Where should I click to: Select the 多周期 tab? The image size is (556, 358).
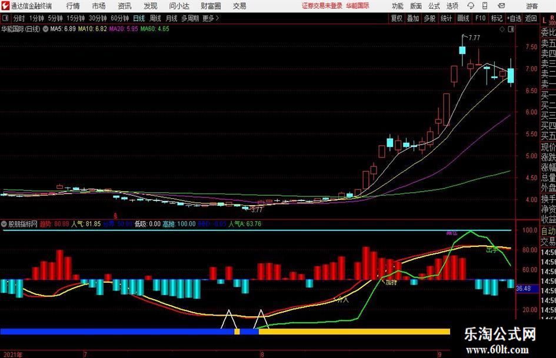click(x=190, y=18)
